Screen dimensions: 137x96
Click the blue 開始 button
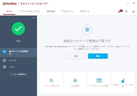98,56
